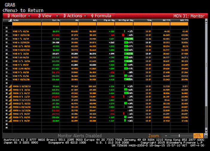Open the View menu dropdown arrow
The width and height of the screenshot is (210, 151).
pos(57,16)
